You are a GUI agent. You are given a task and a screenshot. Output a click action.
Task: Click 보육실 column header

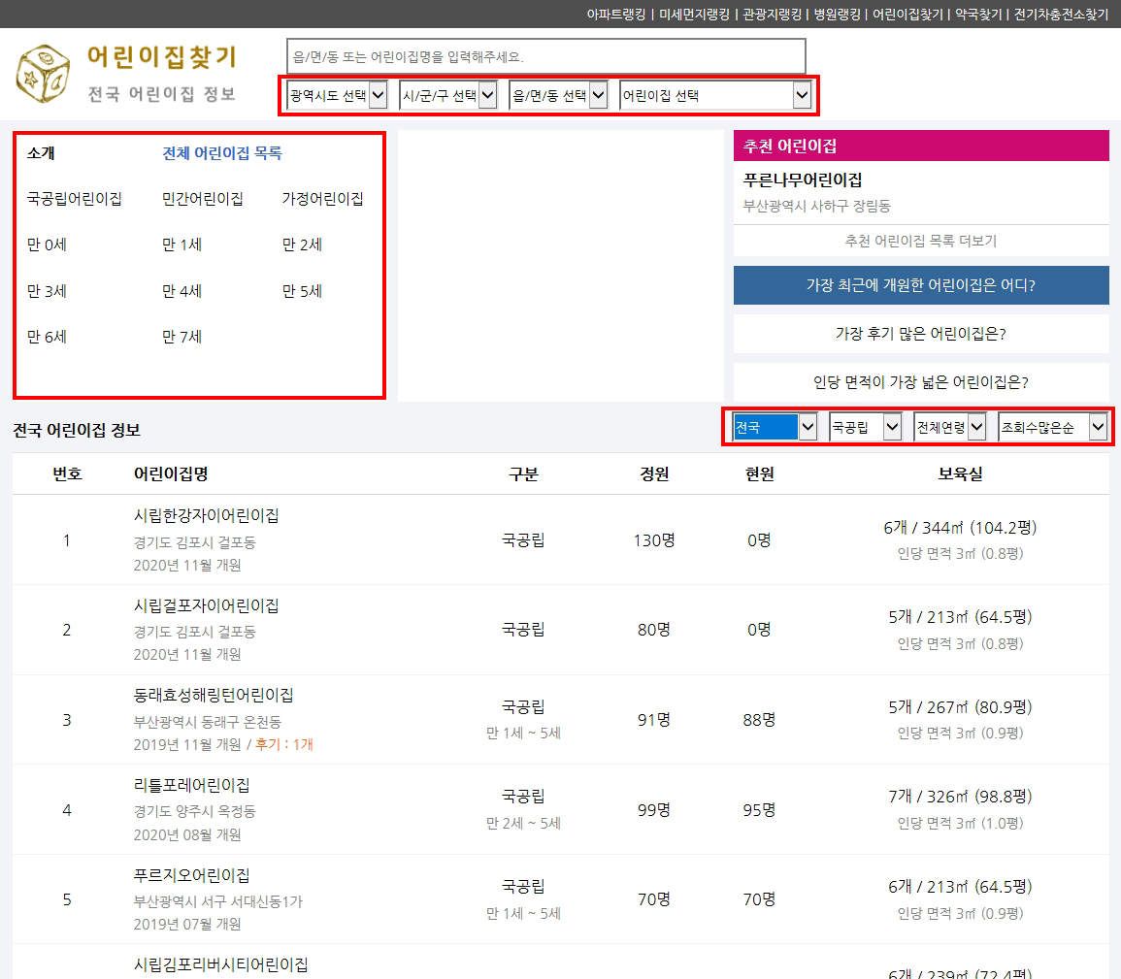960,473
